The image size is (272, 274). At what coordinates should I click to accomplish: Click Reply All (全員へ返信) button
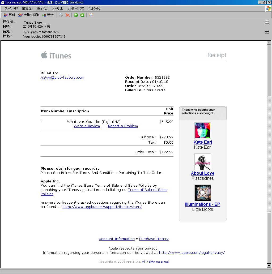28,15
